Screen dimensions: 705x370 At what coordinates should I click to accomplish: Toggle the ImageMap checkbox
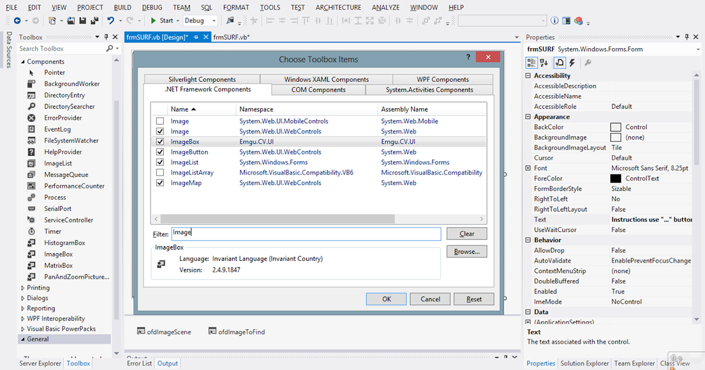pos(160,183)
